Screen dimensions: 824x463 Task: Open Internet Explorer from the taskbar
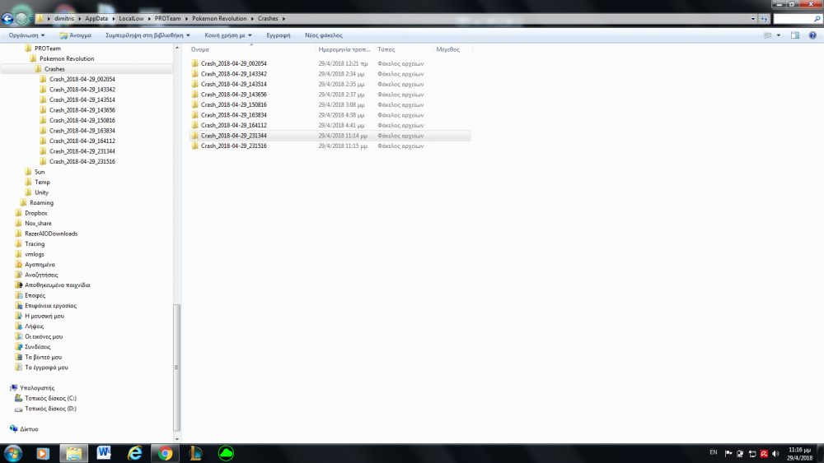pos(135,453)
